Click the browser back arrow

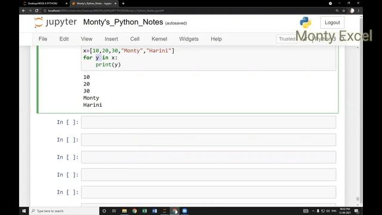pos(23,11)
